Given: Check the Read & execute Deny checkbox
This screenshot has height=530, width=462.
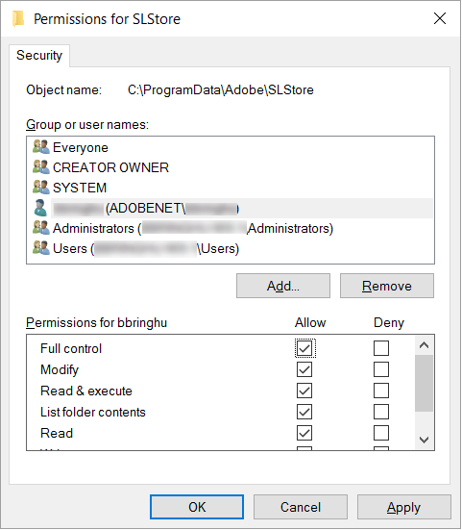Looking at the screenshot, I should (381, 391).
